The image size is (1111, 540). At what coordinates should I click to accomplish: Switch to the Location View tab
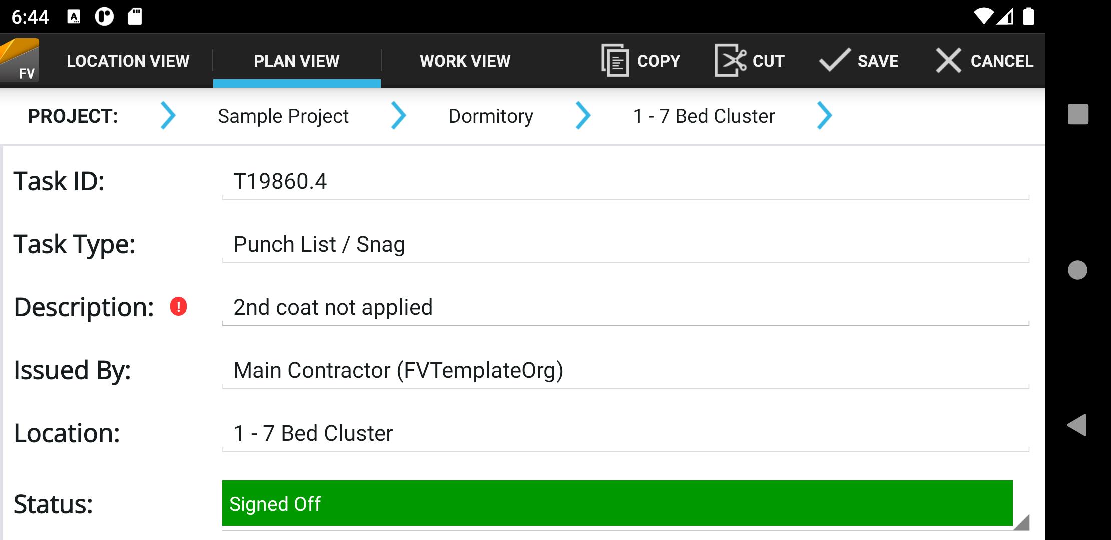coord(128,61)
